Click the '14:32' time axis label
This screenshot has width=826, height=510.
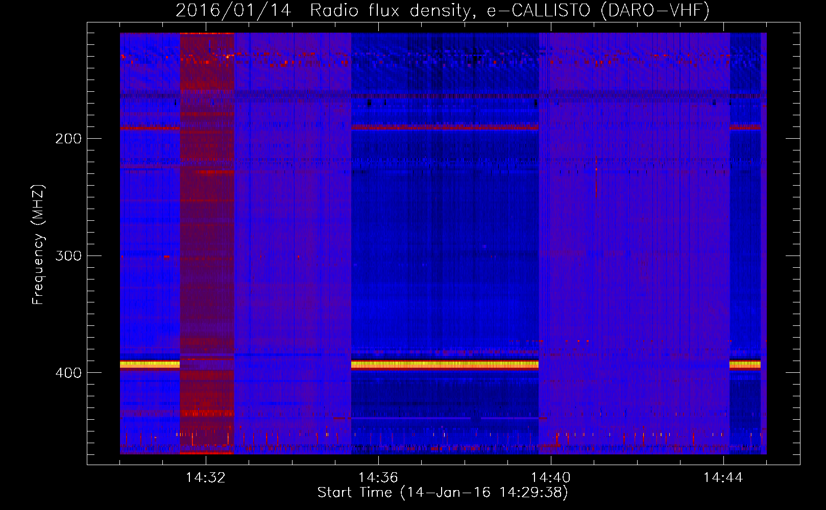[x=206, y=478]
